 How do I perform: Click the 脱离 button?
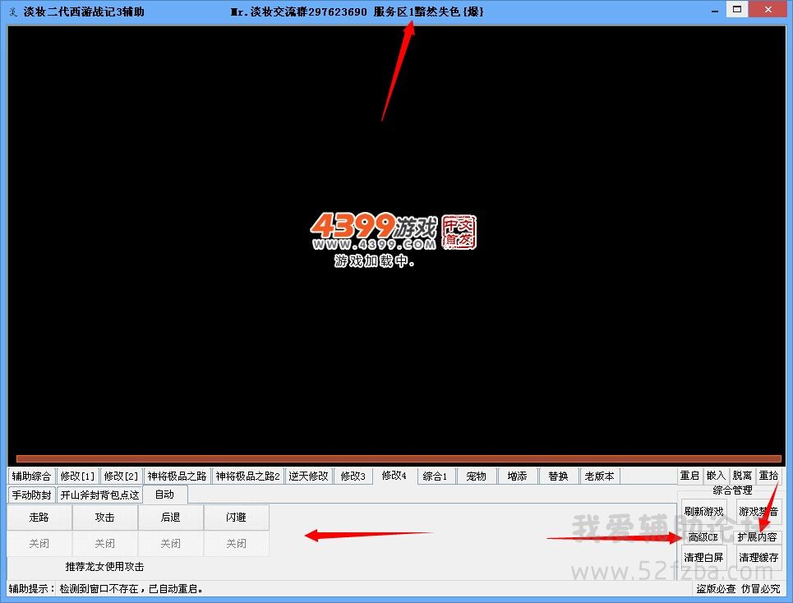point(742,476)
